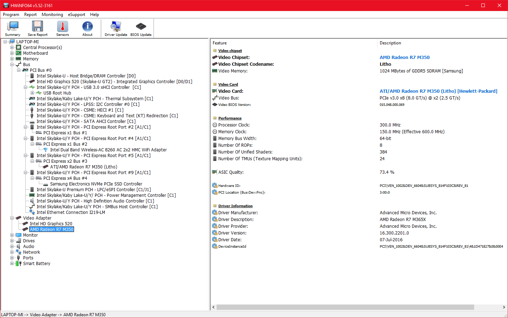The width and height of the screenshot is (508, 318).
Task: Open the Program menu
Action: (11, 15)
